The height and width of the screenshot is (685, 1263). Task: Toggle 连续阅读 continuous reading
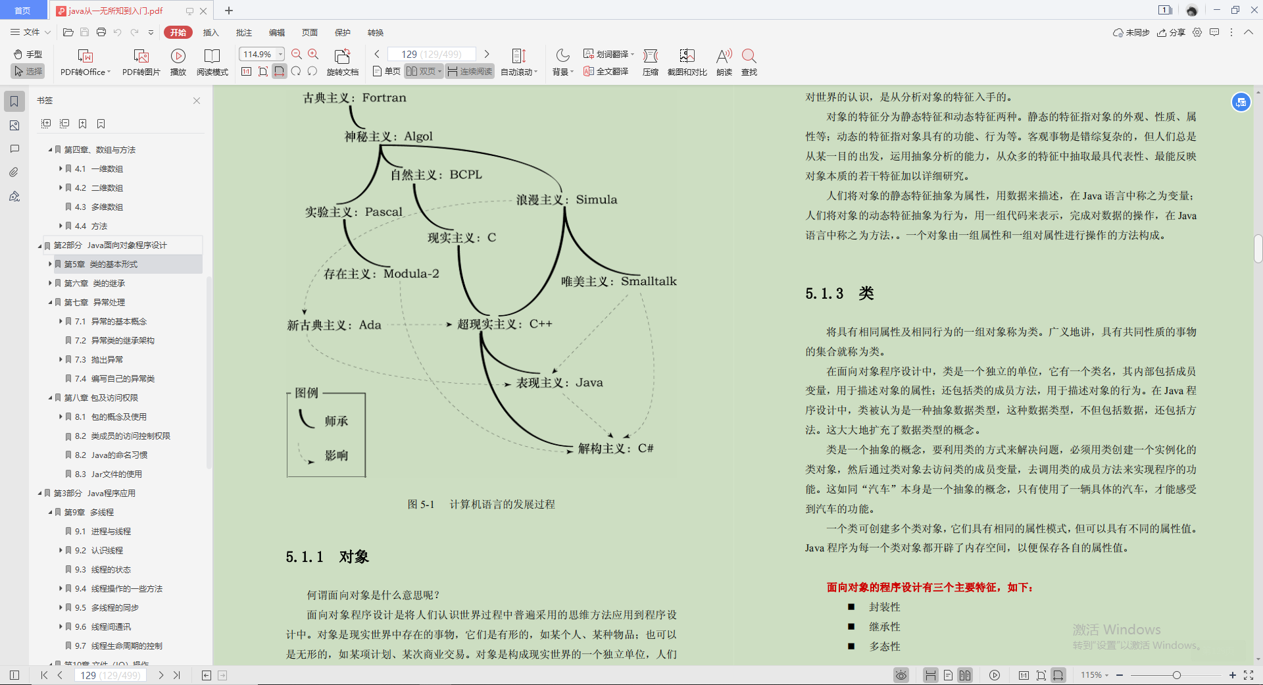pos(470,71)
